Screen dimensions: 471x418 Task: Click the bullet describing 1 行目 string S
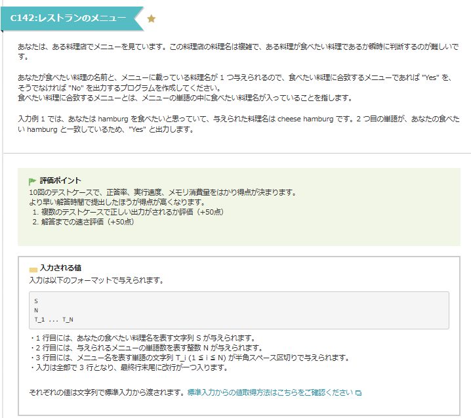pyautogui.click(x=141, y=338)
